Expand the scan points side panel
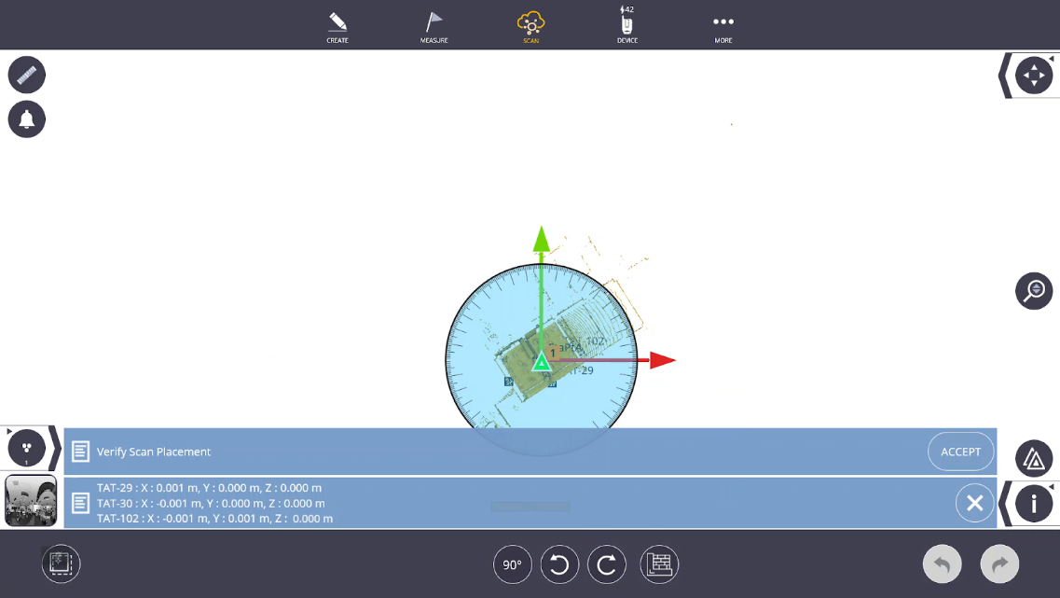Viewport: 1060px width, 598px height. pyautogui.click(x=27, y=448)
